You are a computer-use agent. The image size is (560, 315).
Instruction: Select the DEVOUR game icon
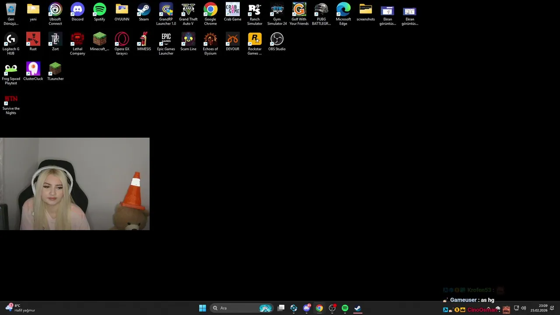coord(232,42)
